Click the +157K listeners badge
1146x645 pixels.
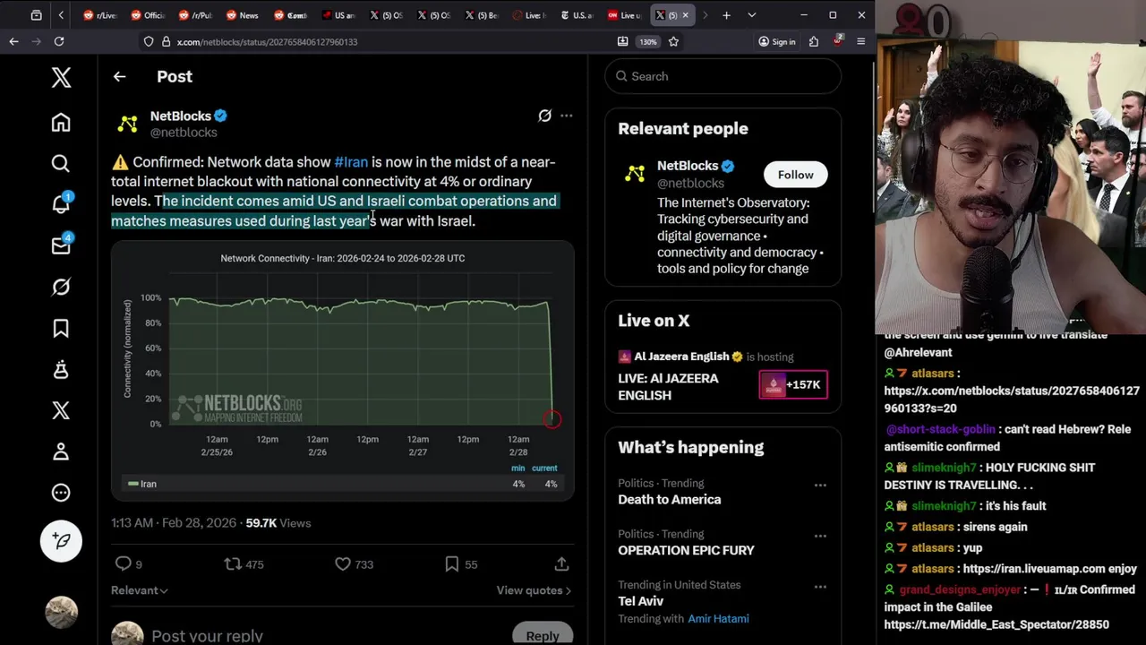(x=793, y=384)
